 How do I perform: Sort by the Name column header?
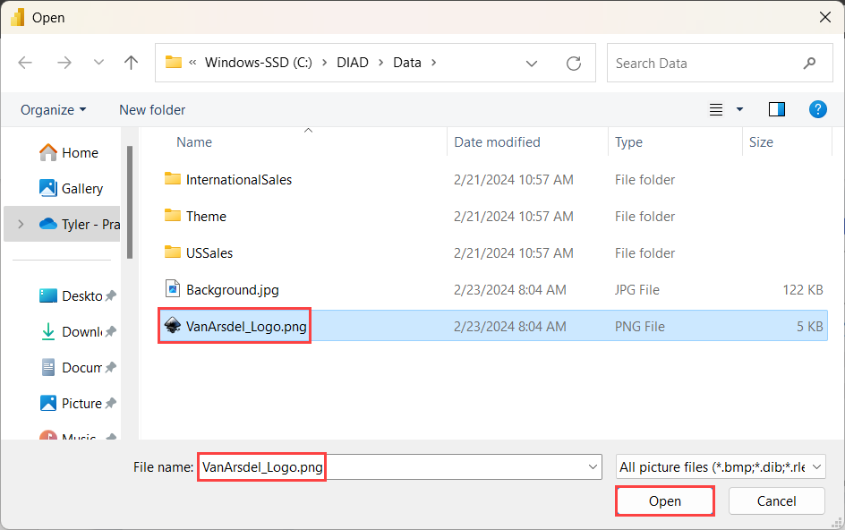click(x=194, y=142)
